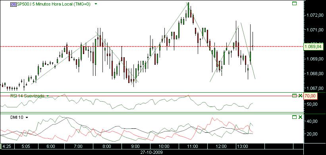This screenshot has width=326, height=155.
Task: Click the DMI 40,00 axis label
Action: pyautogui.click(x=312, y=121)
